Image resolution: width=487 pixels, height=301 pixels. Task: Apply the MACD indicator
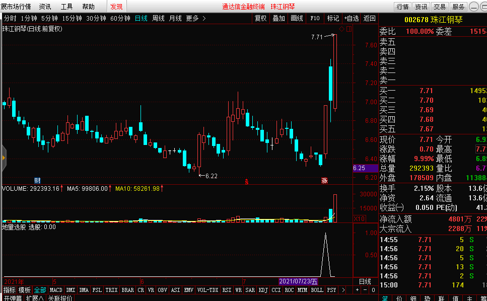click(x=56, y=290)
